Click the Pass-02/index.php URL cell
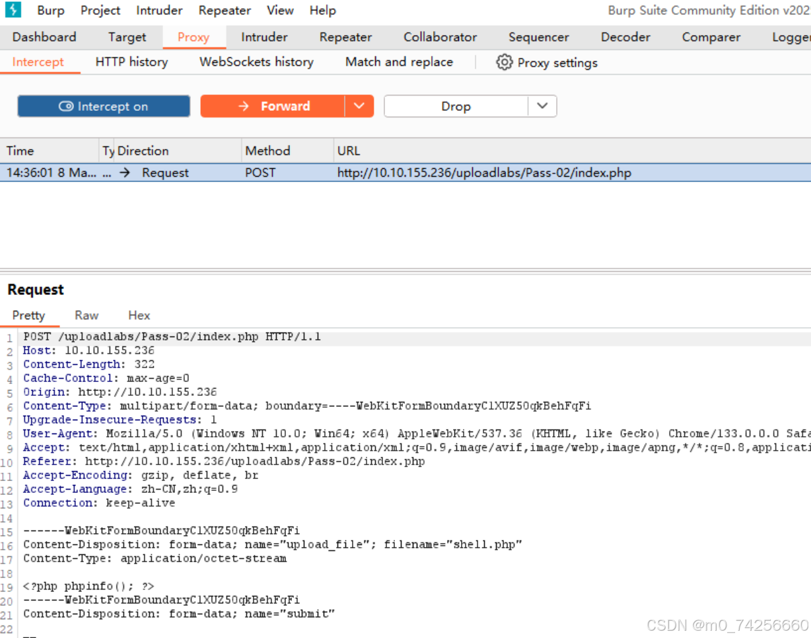 [484, 173]
